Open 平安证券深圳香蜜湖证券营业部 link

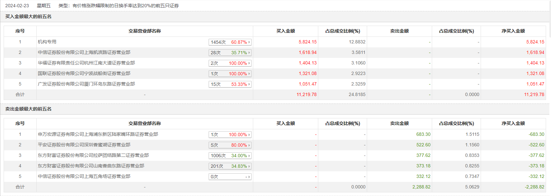coord(84,145)
